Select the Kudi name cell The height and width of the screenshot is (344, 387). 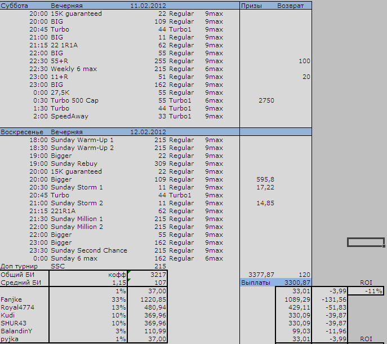[7, 315]
